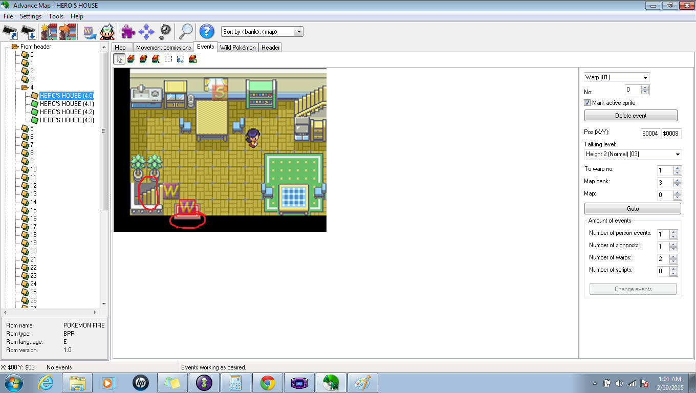Open the Talking level dropdown
Image resolution: width=696 pixels, height=393 pixels.
coord(633,154)
